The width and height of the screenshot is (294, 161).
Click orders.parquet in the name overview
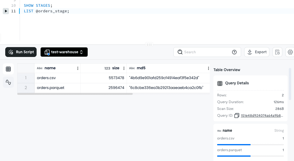coord(229,150)
